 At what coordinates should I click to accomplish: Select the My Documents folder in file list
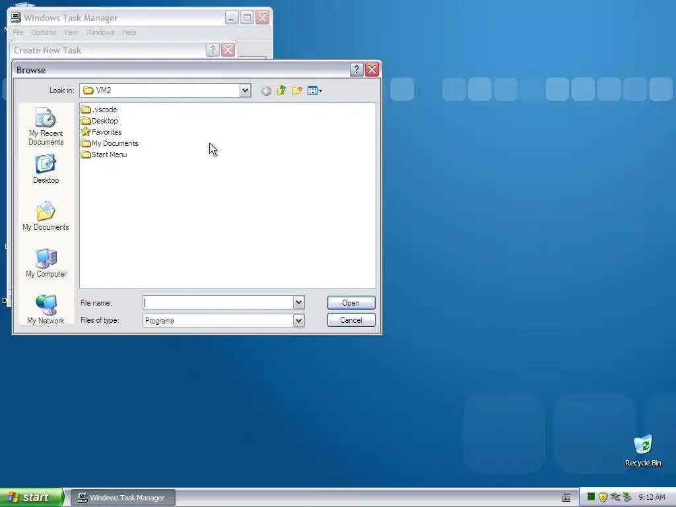110,143
